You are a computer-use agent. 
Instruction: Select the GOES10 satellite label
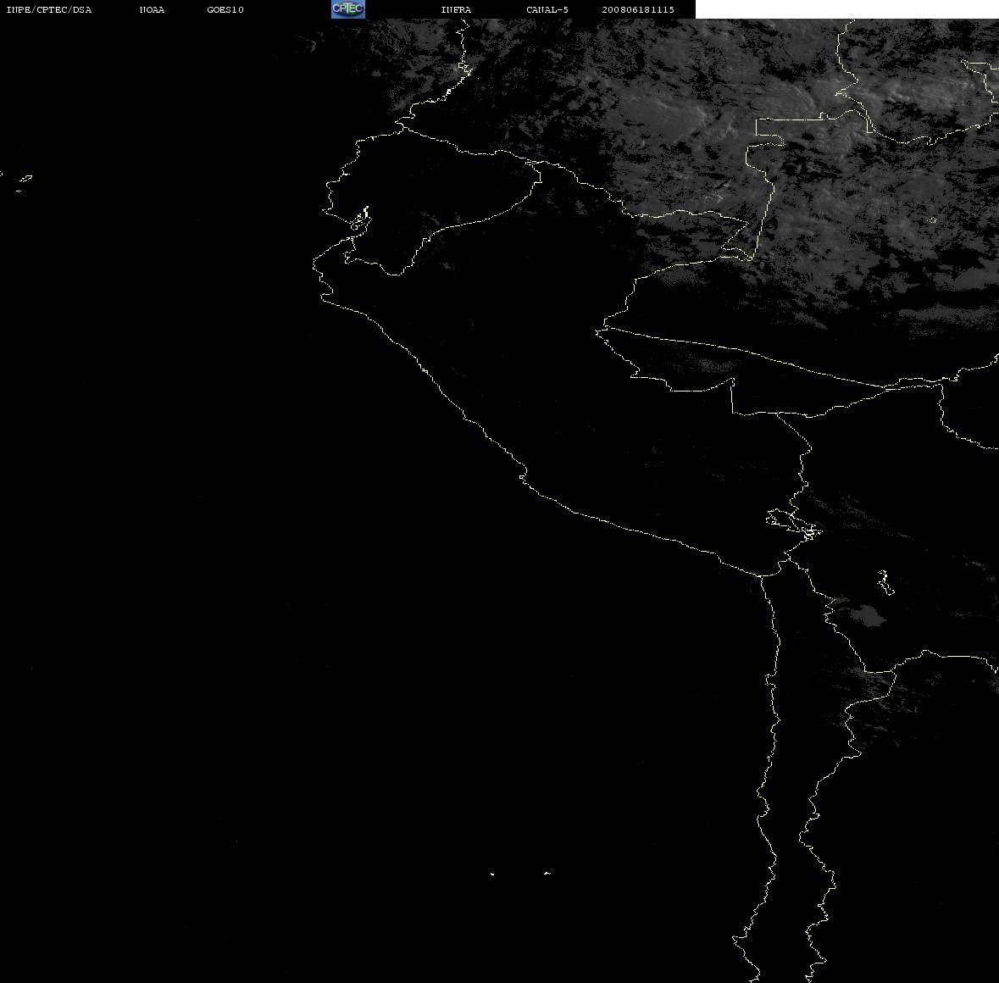coord(225,9)
